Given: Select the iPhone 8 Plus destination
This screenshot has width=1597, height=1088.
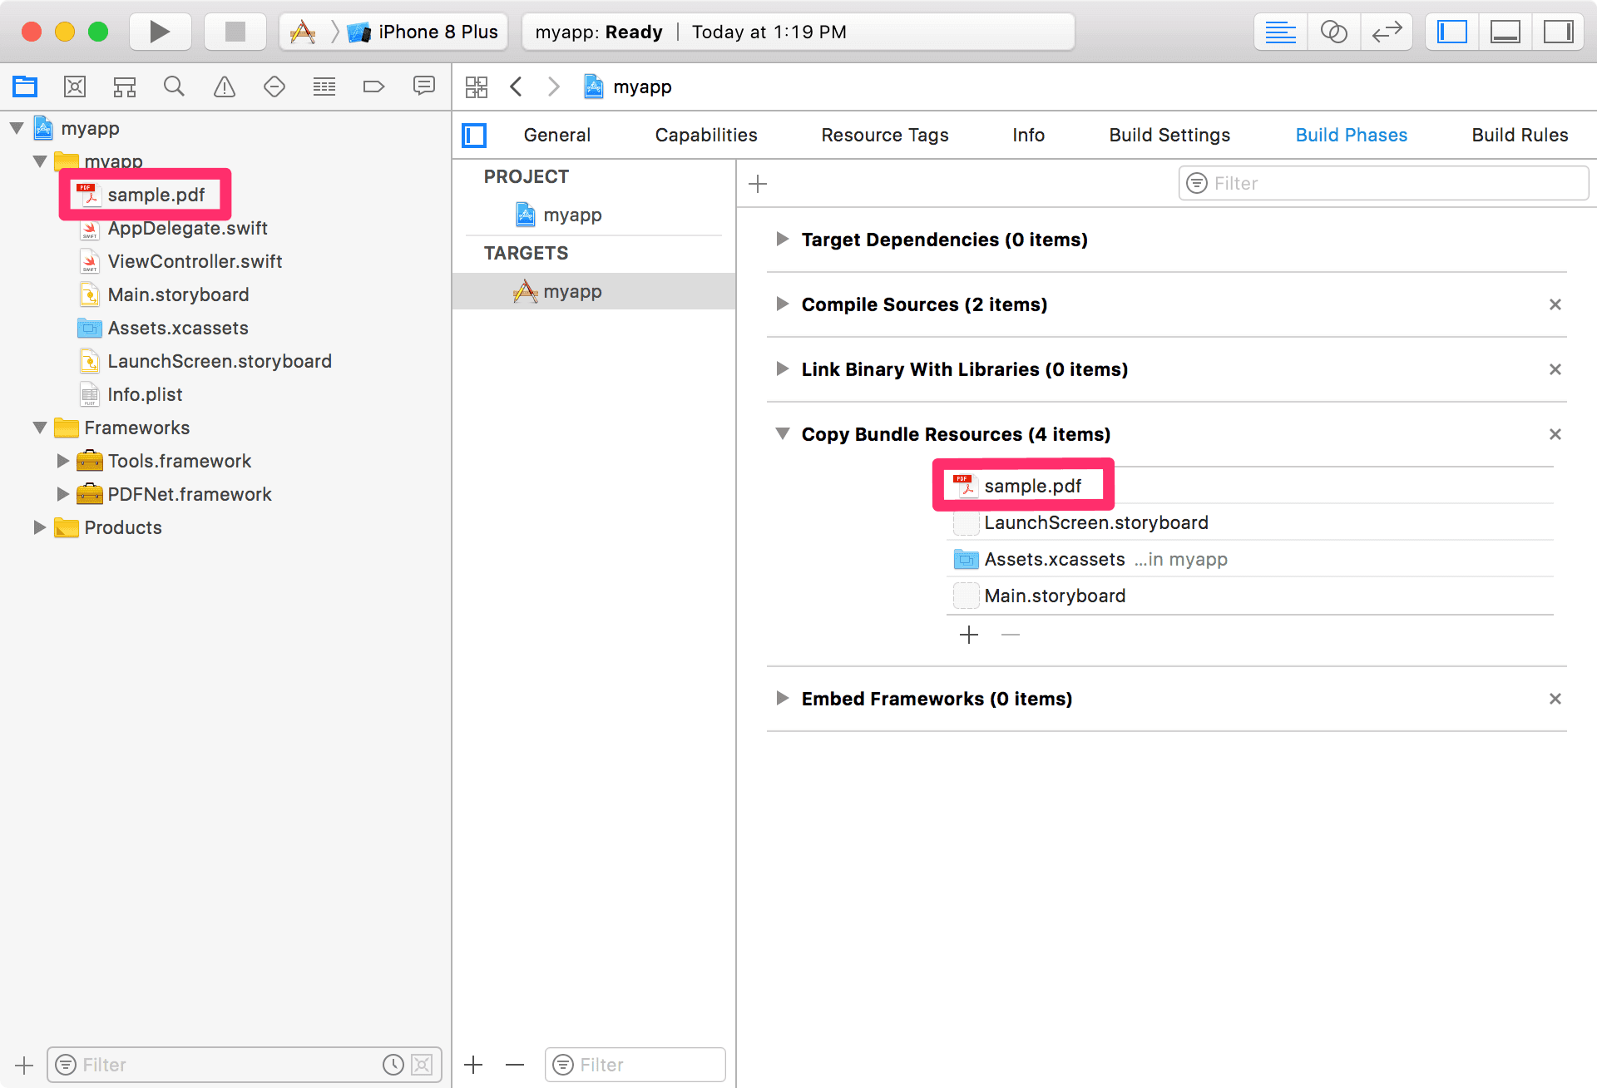Looking at the screenshot, I should [437, 32].
